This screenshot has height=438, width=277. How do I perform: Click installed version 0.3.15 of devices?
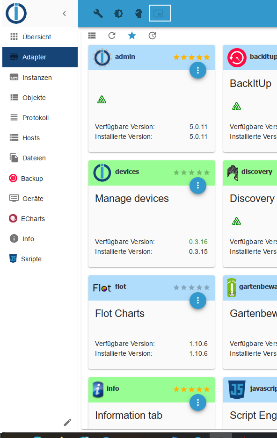click(198, 251)
